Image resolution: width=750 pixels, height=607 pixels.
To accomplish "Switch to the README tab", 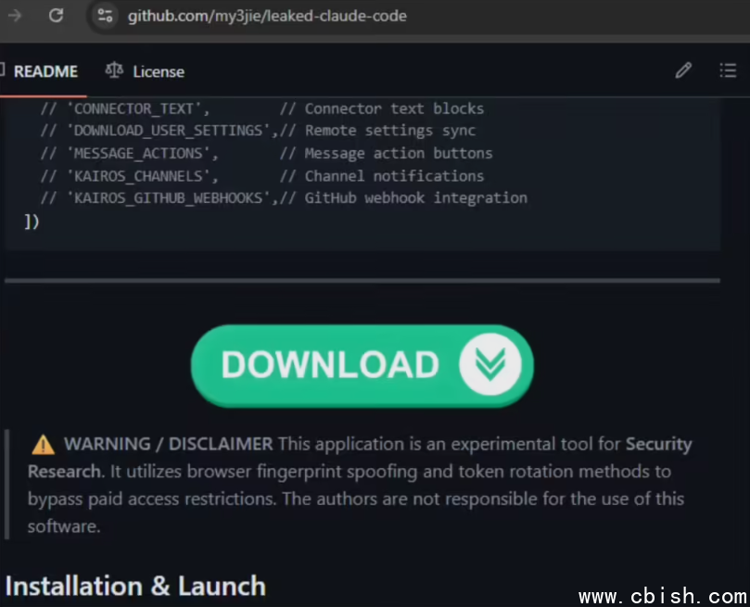I will [x=45, y=71].
